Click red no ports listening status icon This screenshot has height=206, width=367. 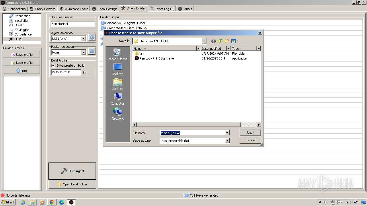(3, 195)
